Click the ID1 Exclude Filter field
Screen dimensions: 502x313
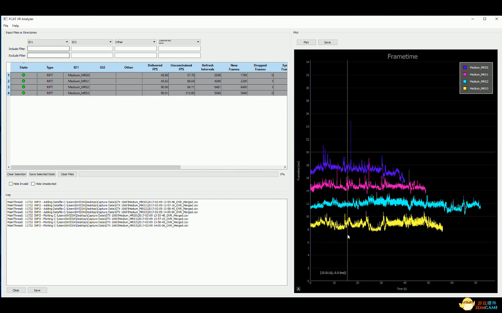(48, 55)
